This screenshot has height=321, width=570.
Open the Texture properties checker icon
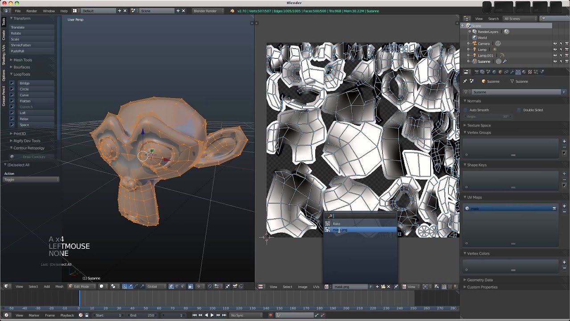coord(530,72)
